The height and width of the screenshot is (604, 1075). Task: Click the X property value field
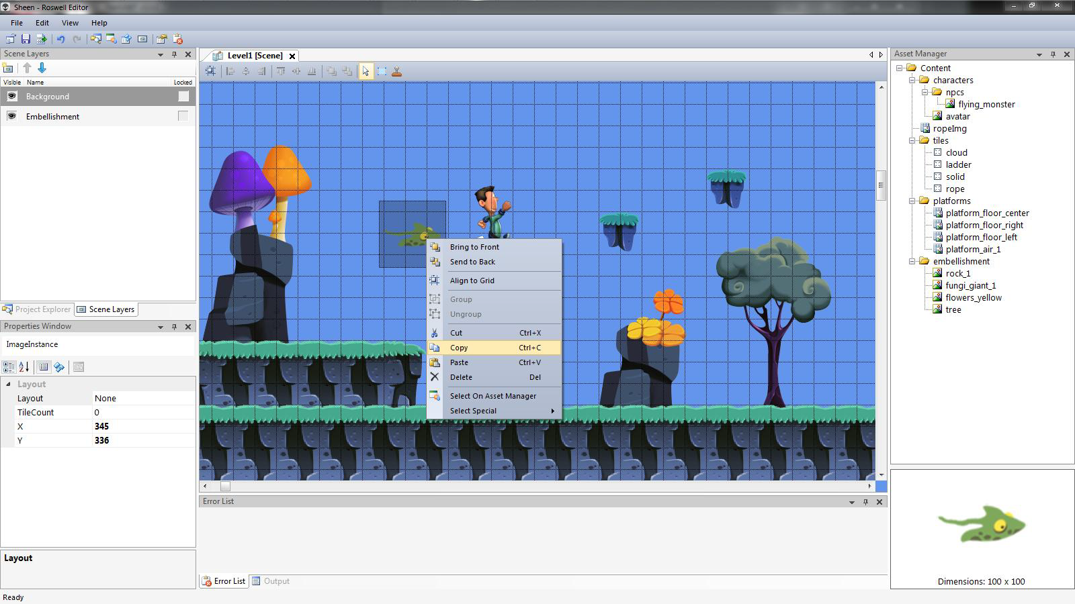[144, 426]
